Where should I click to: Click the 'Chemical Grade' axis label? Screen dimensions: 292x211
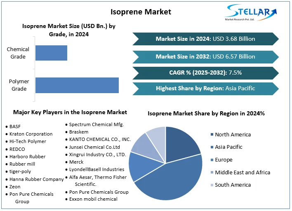coord(18,53)
